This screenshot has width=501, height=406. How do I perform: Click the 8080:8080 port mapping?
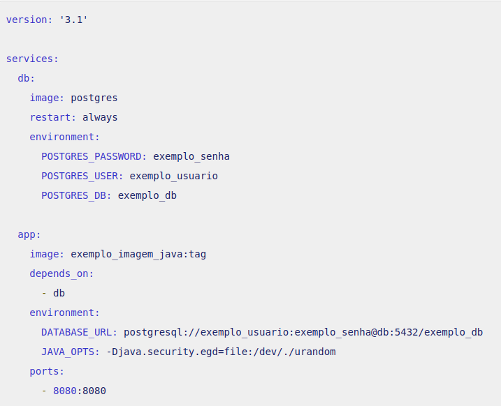(80, 391)
